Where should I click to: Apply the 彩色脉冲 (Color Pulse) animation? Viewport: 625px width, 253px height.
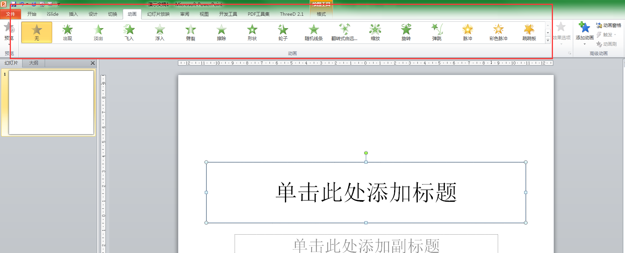(x=498, y=32)
